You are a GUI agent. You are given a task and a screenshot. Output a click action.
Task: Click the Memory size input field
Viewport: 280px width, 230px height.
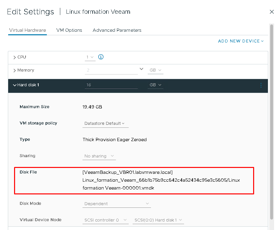point(111,70)
